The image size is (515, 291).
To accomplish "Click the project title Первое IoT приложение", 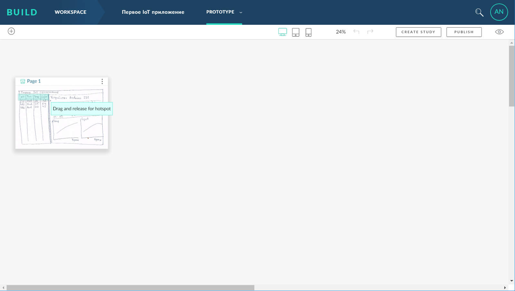I will pyautogui.click(x=153, y=12).
